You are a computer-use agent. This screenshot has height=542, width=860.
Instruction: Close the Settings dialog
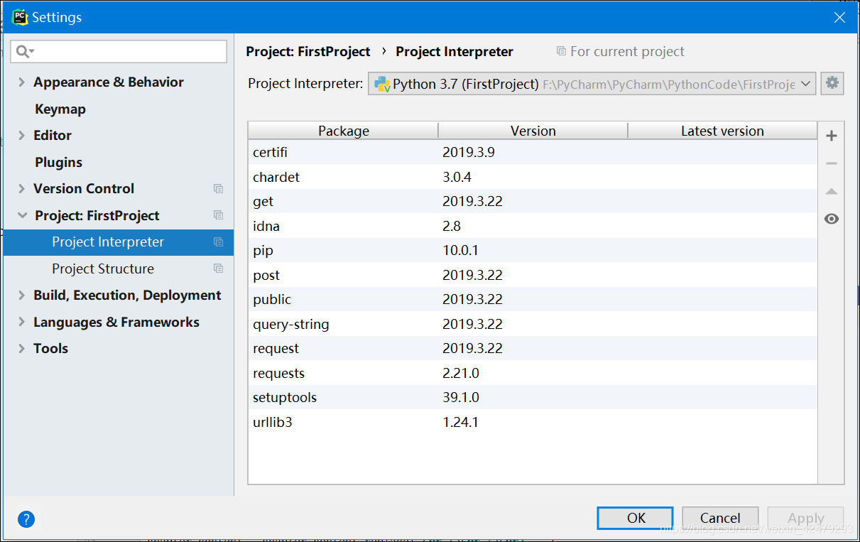pyautogui.click(x=839, y=18)
